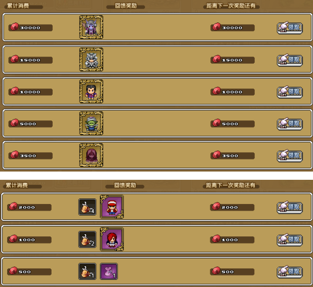Screen dimensions: 313x287
Task: Claim the 15000 gem reward with 领取
Action: pyautogui.click(x=289, y=60)
